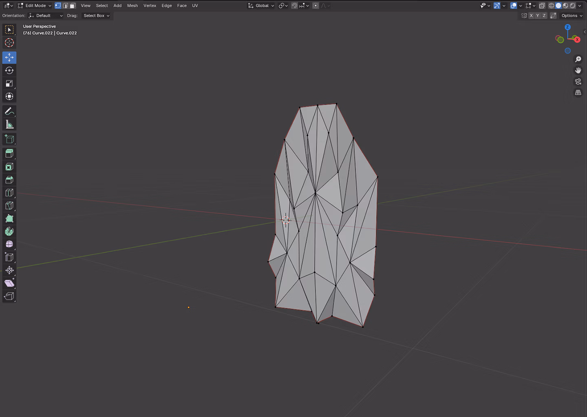
Task: Enable edge select mode
Action: click(x=65, y=6)
